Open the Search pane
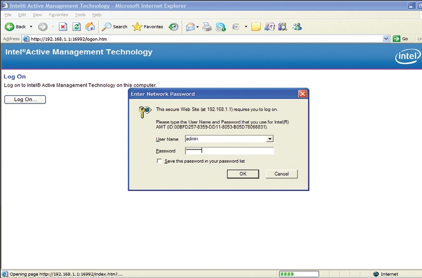This screenshot has height=278, width=422. click(x=115, y=27)
